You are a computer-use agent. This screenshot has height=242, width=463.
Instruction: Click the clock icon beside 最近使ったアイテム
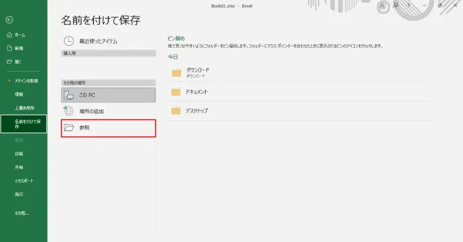coord(69,41)
